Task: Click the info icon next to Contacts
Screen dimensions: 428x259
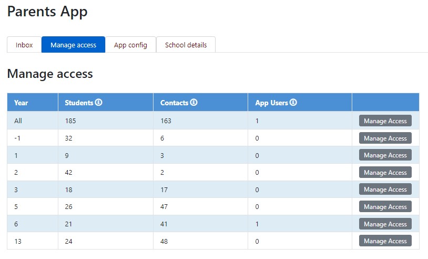Action: tap(193, 103)
